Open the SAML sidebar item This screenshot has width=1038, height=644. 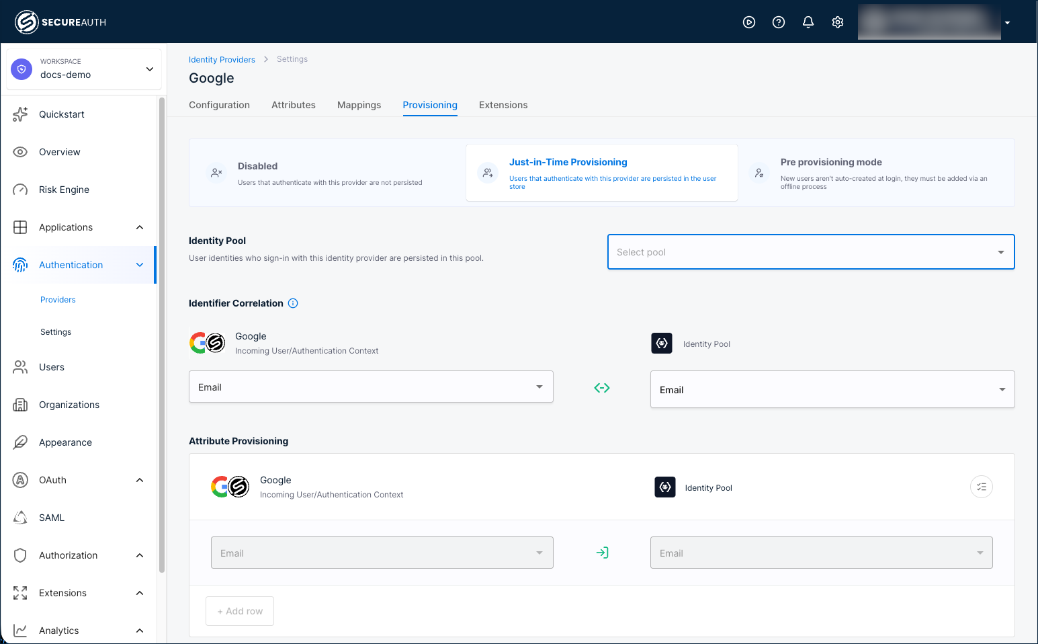52,518
